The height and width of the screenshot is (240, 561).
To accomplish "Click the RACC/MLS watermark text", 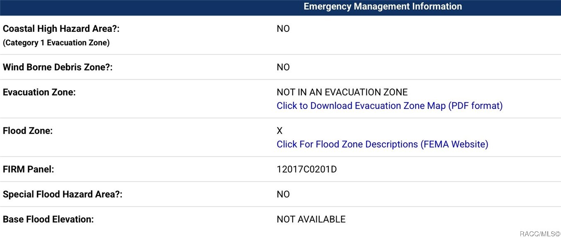I will 540,234.
